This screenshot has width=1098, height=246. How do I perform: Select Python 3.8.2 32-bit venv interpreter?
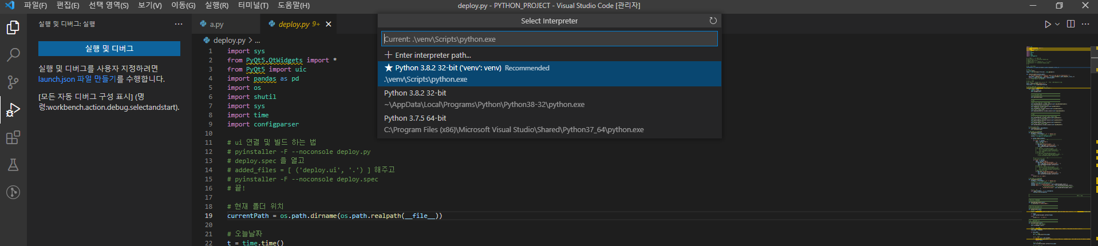(550, 74)
